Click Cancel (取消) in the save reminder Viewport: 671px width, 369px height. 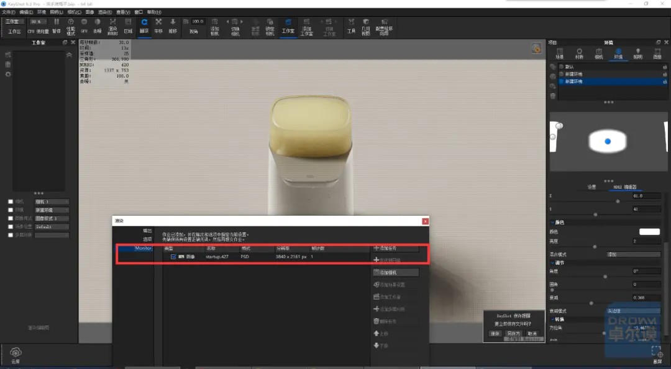tap(532, 334)
